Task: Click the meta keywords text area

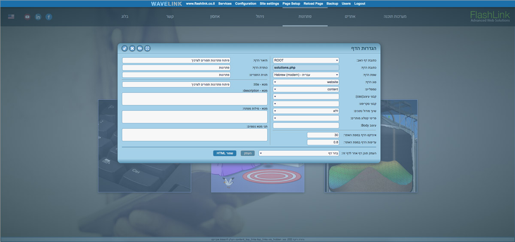Action: click(195, 117)
